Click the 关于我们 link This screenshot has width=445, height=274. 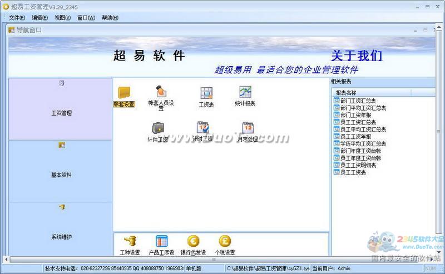click(x=357, y=56)
